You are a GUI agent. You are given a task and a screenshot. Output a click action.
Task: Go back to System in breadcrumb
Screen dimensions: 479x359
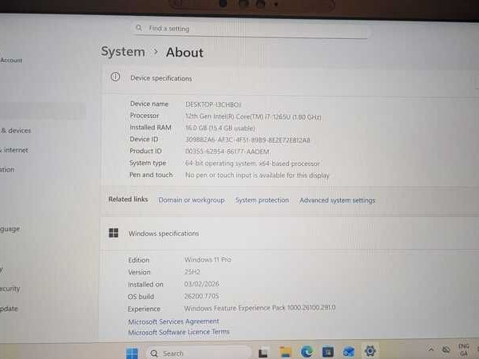(123, 52)
